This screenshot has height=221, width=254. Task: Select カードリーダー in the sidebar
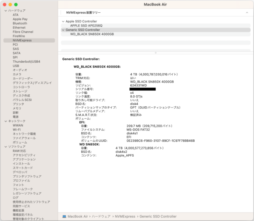[23, 79]
